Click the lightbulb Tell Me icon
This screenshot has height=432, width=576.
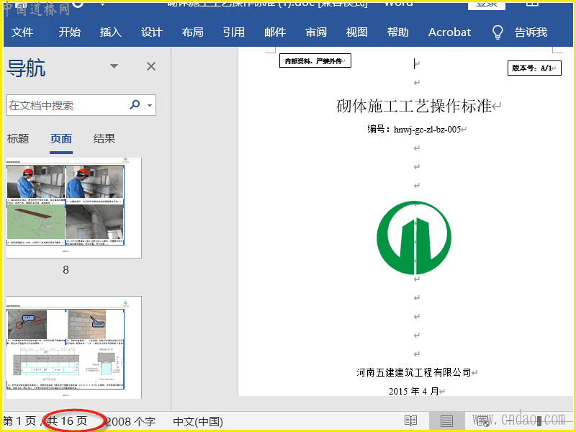pyautogui.click(x=497, y=32)
